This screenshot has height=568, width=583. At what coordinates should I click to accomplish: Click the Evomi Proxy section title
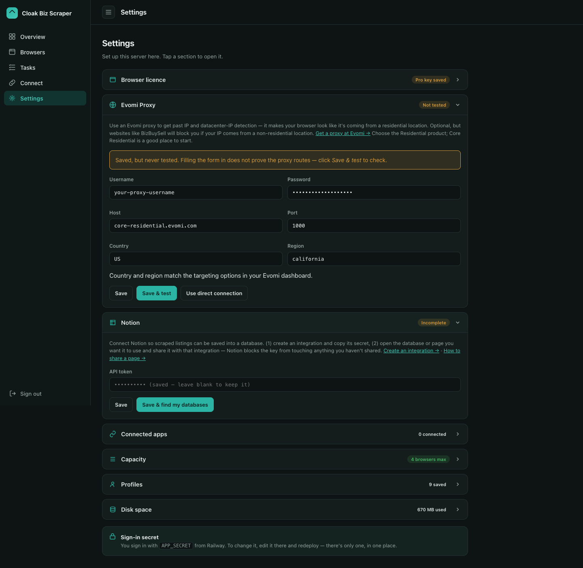(138, 105)
